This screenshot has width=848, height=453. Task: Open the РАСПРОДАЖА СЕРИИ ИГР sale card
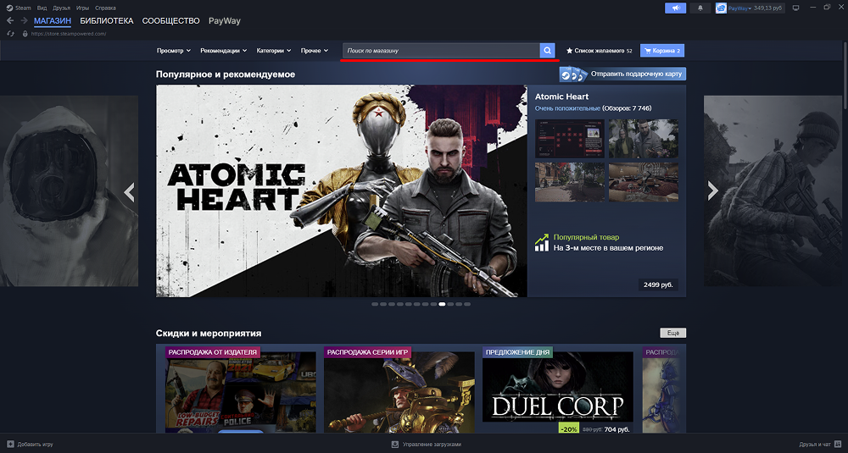tap(399, 389)
